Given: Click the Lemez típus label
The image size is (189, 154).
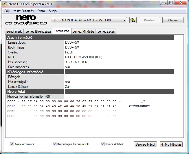Looking at the screenshot, I should 17,42.
